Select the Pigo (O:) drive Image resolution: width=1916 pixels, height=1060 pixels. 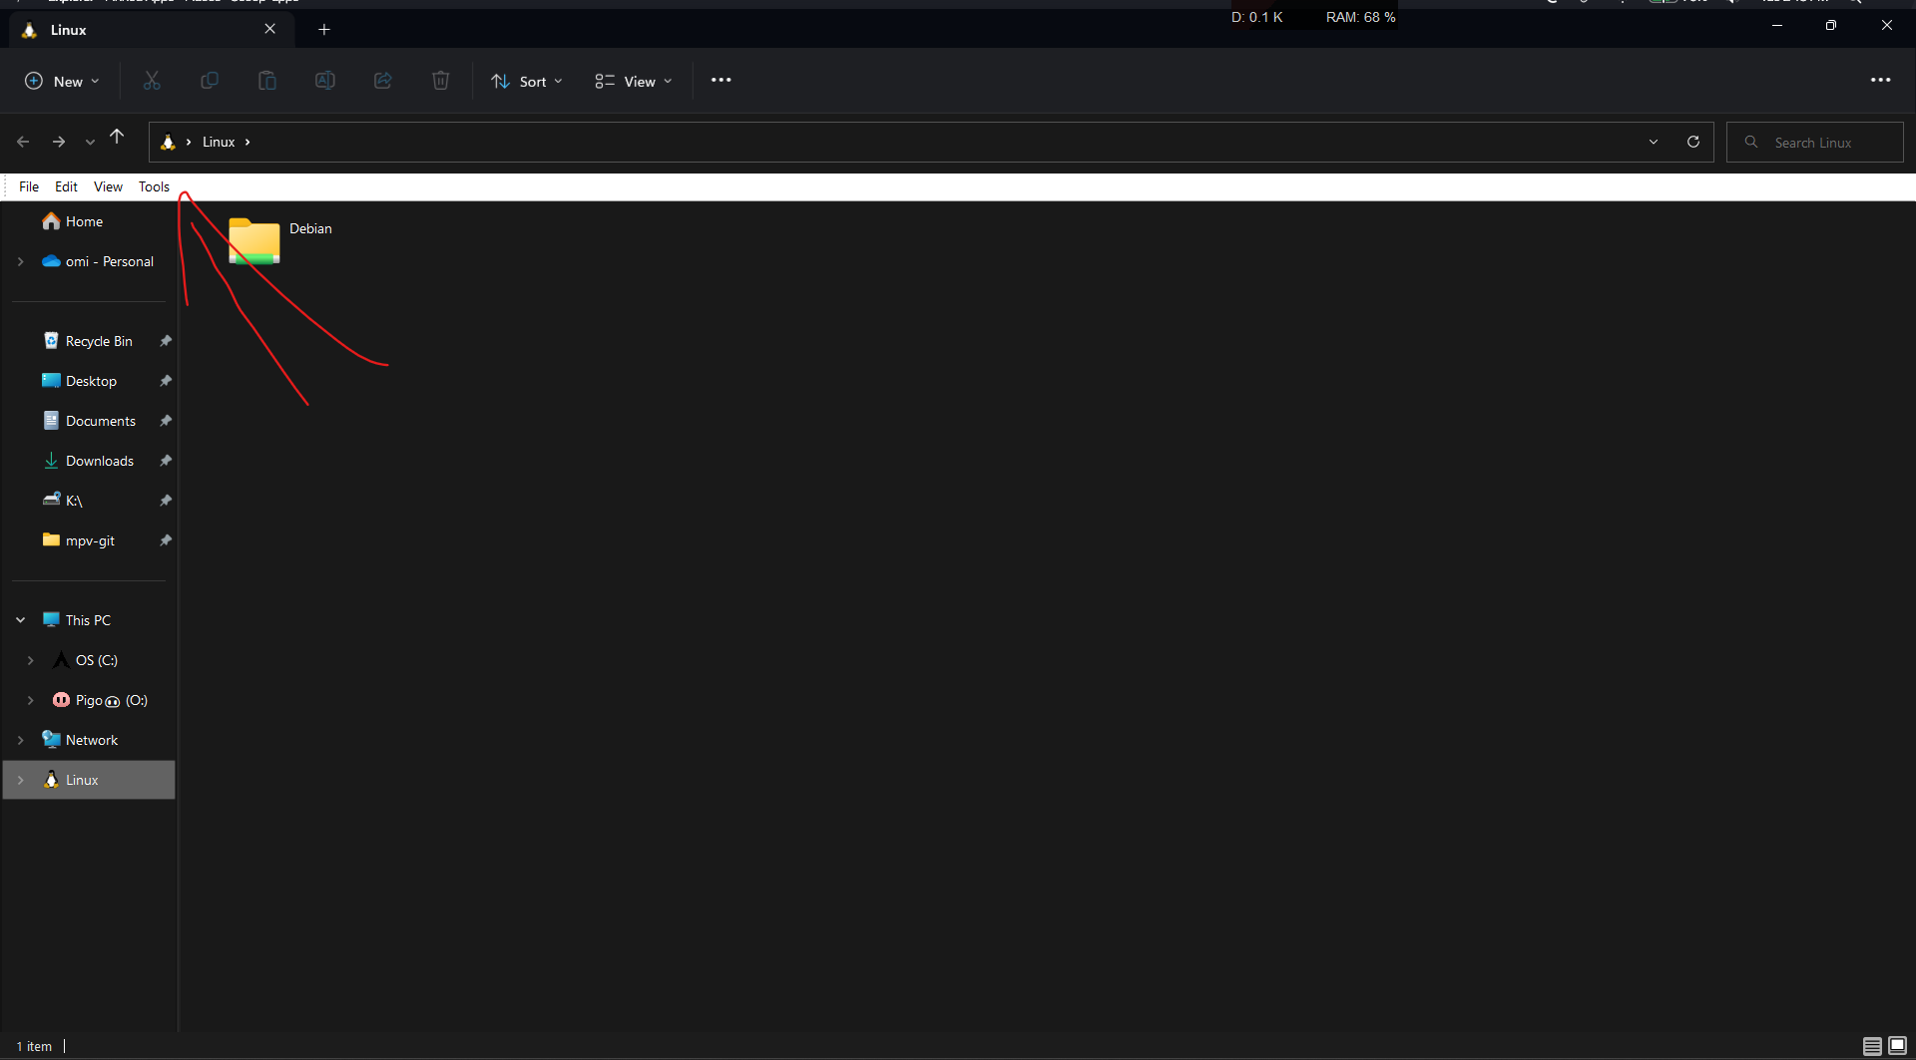[x=101, y=700]
